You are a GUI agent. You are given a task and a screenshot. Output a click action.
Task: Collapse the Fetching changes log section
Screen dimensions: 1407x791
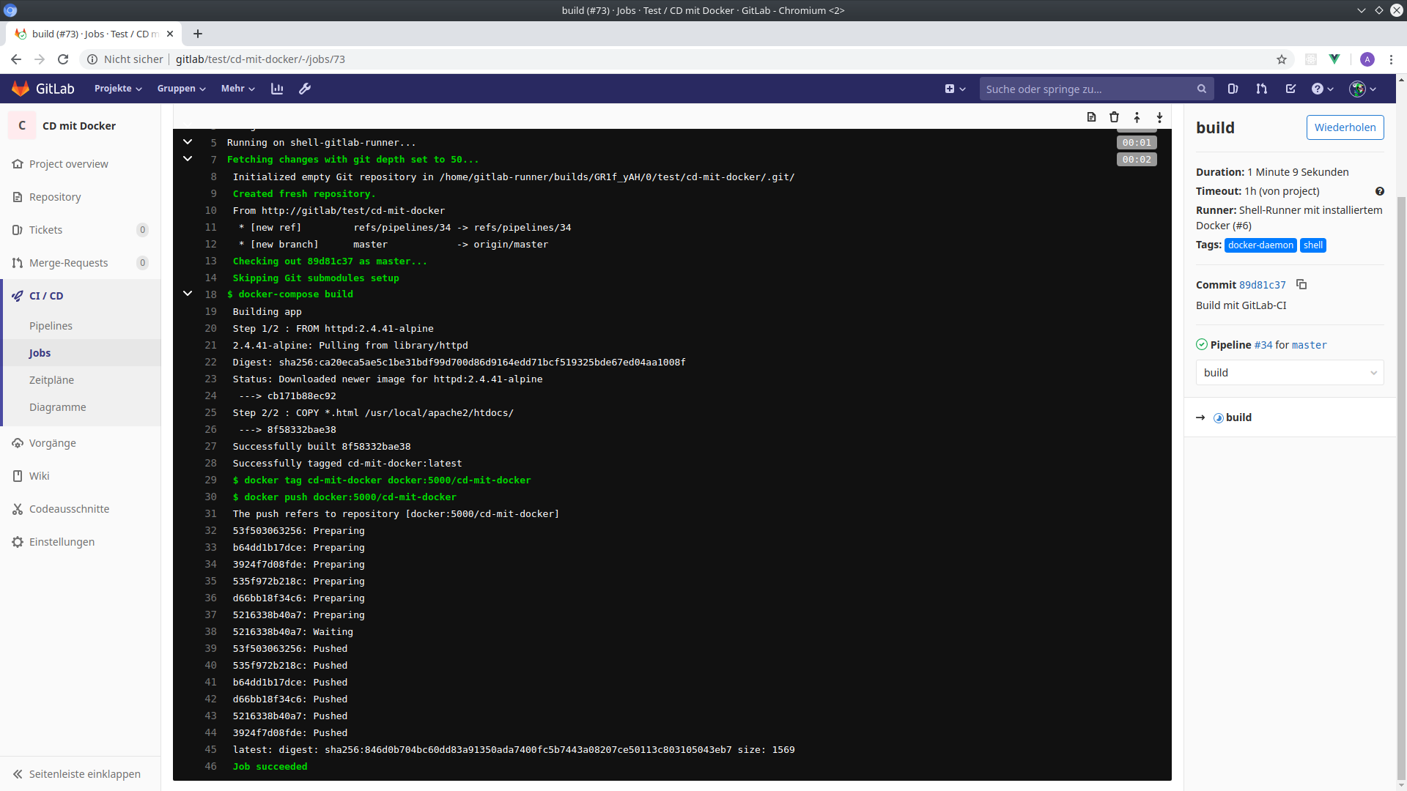coord(188,159)
